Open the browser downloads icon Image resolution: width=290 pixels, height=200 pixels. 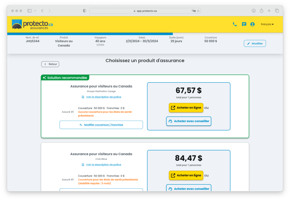253,11
